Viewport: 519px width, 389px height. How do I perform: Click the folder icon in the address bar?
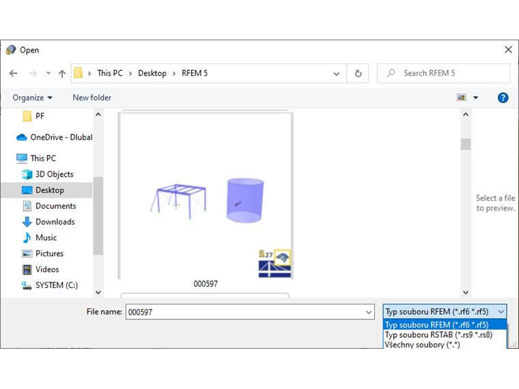pos(78,73)
